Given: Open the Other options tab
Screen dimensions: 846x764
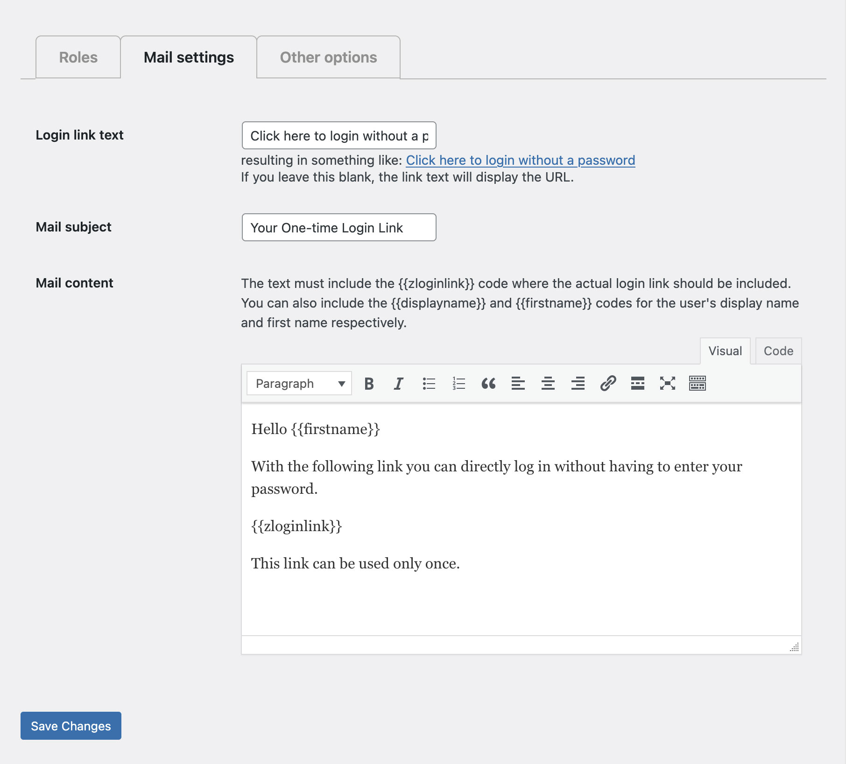Looking at the screenshot, I should click(328, 57).
